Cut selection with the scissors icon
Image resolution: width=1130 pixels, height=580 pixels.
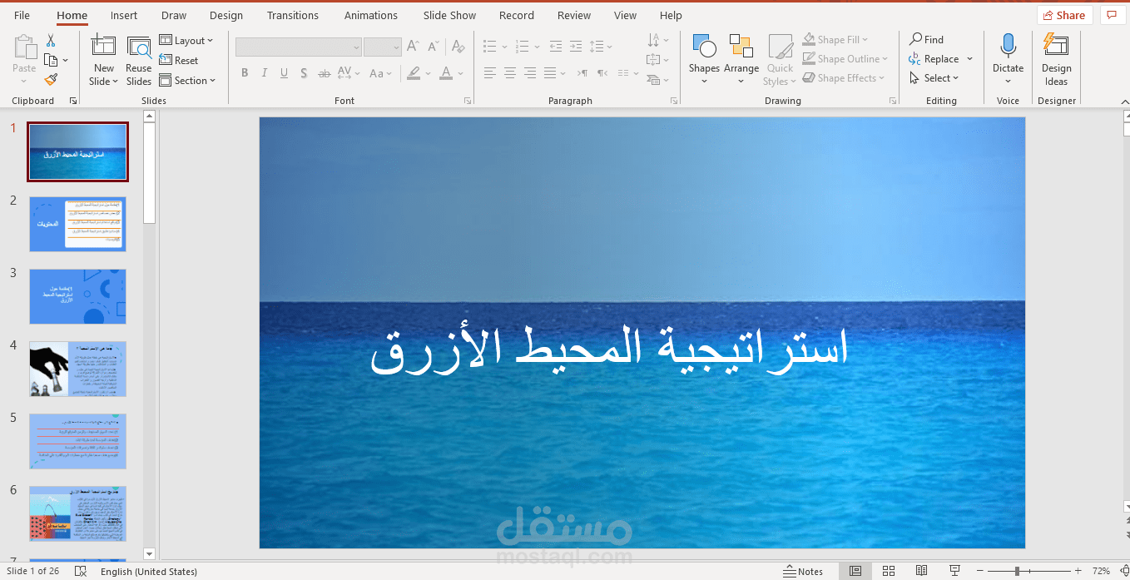(51, 40)
